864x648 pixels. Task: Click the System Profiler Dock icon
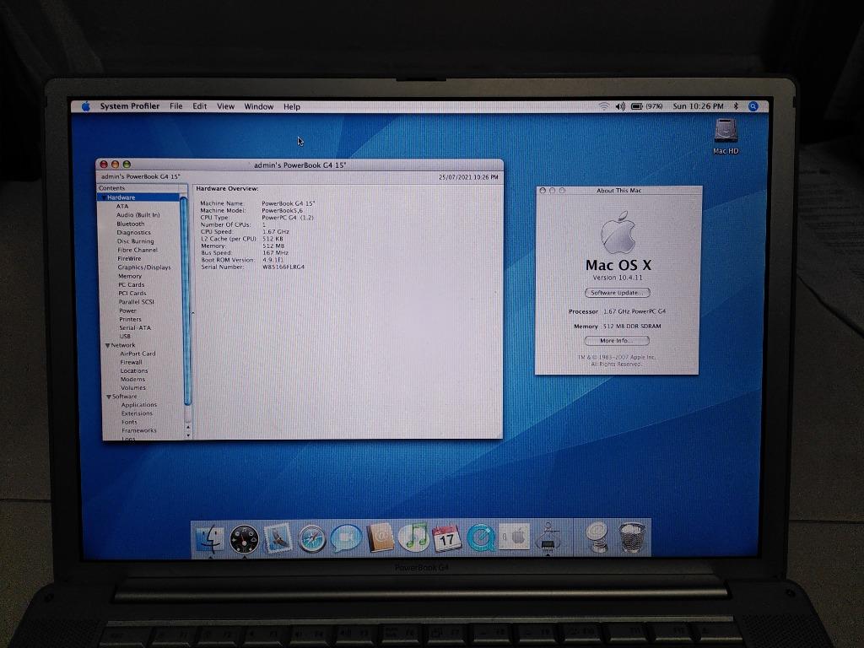pyautogui.click(x=548, y=537)
